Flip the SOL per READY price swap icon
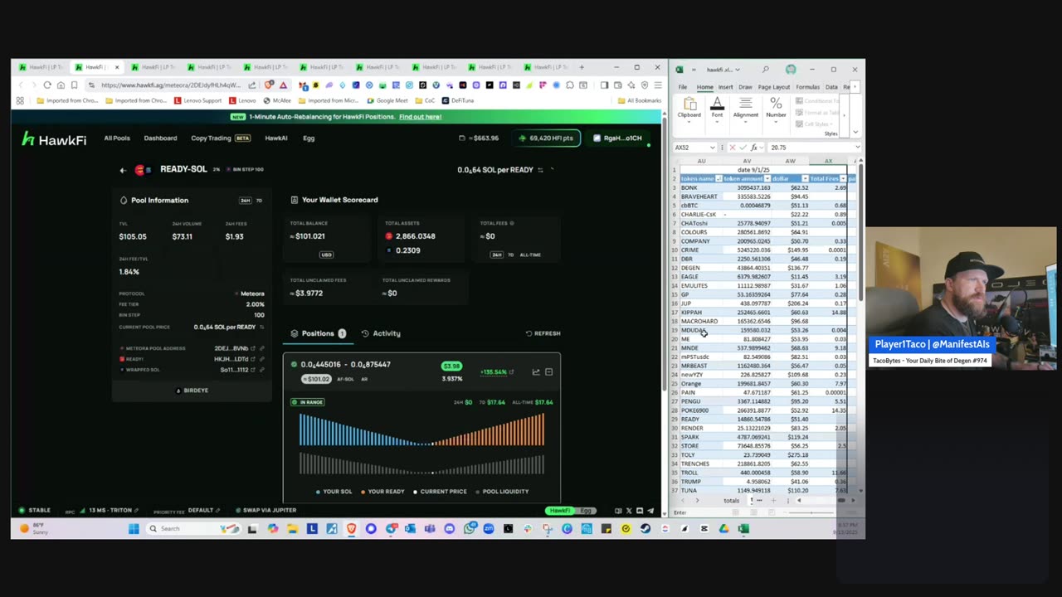The image size is (1062, 597). 540,170
